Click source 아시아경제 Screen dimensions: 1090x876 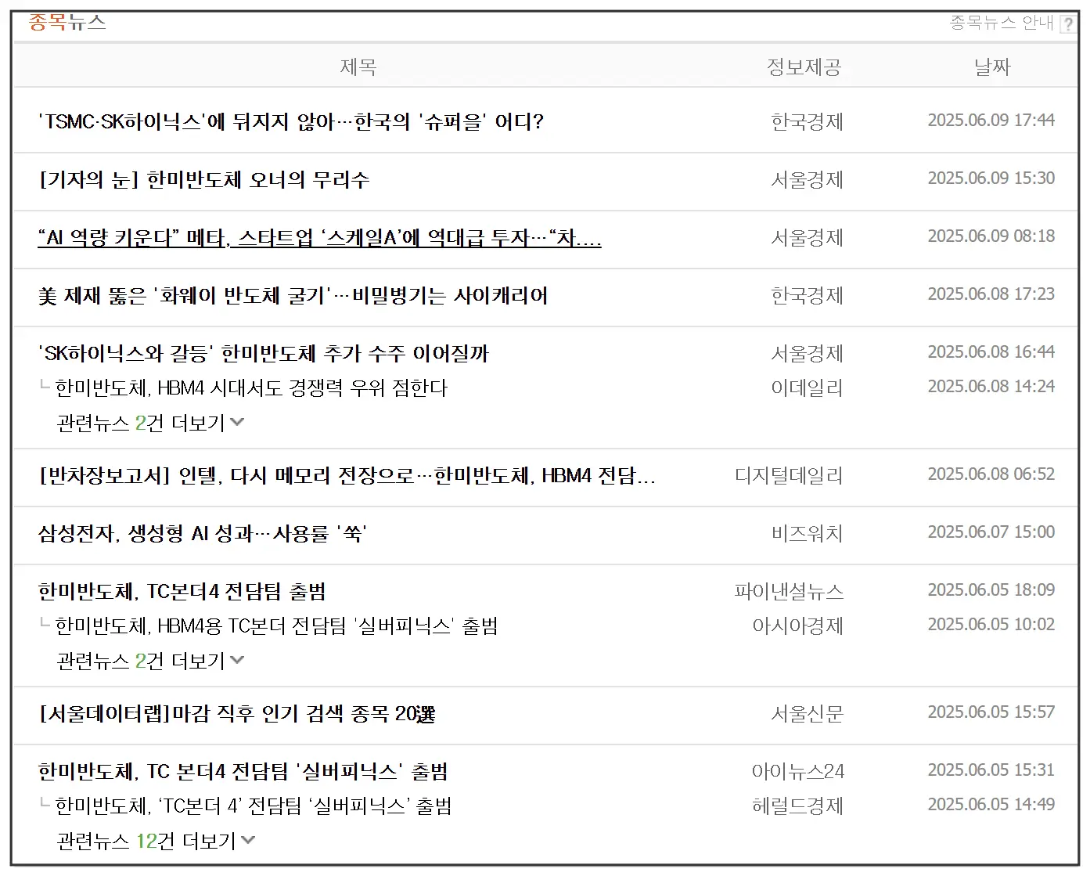click(x=797, y=626)
